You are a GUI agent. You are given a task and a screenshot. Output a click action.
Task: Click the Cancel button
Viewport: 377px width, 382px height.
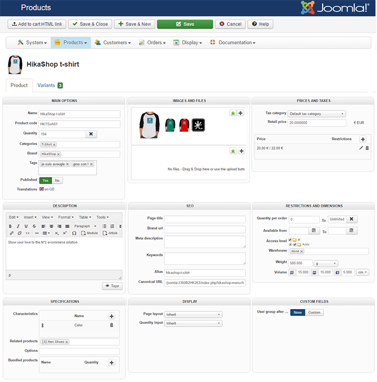coord(230,24)
